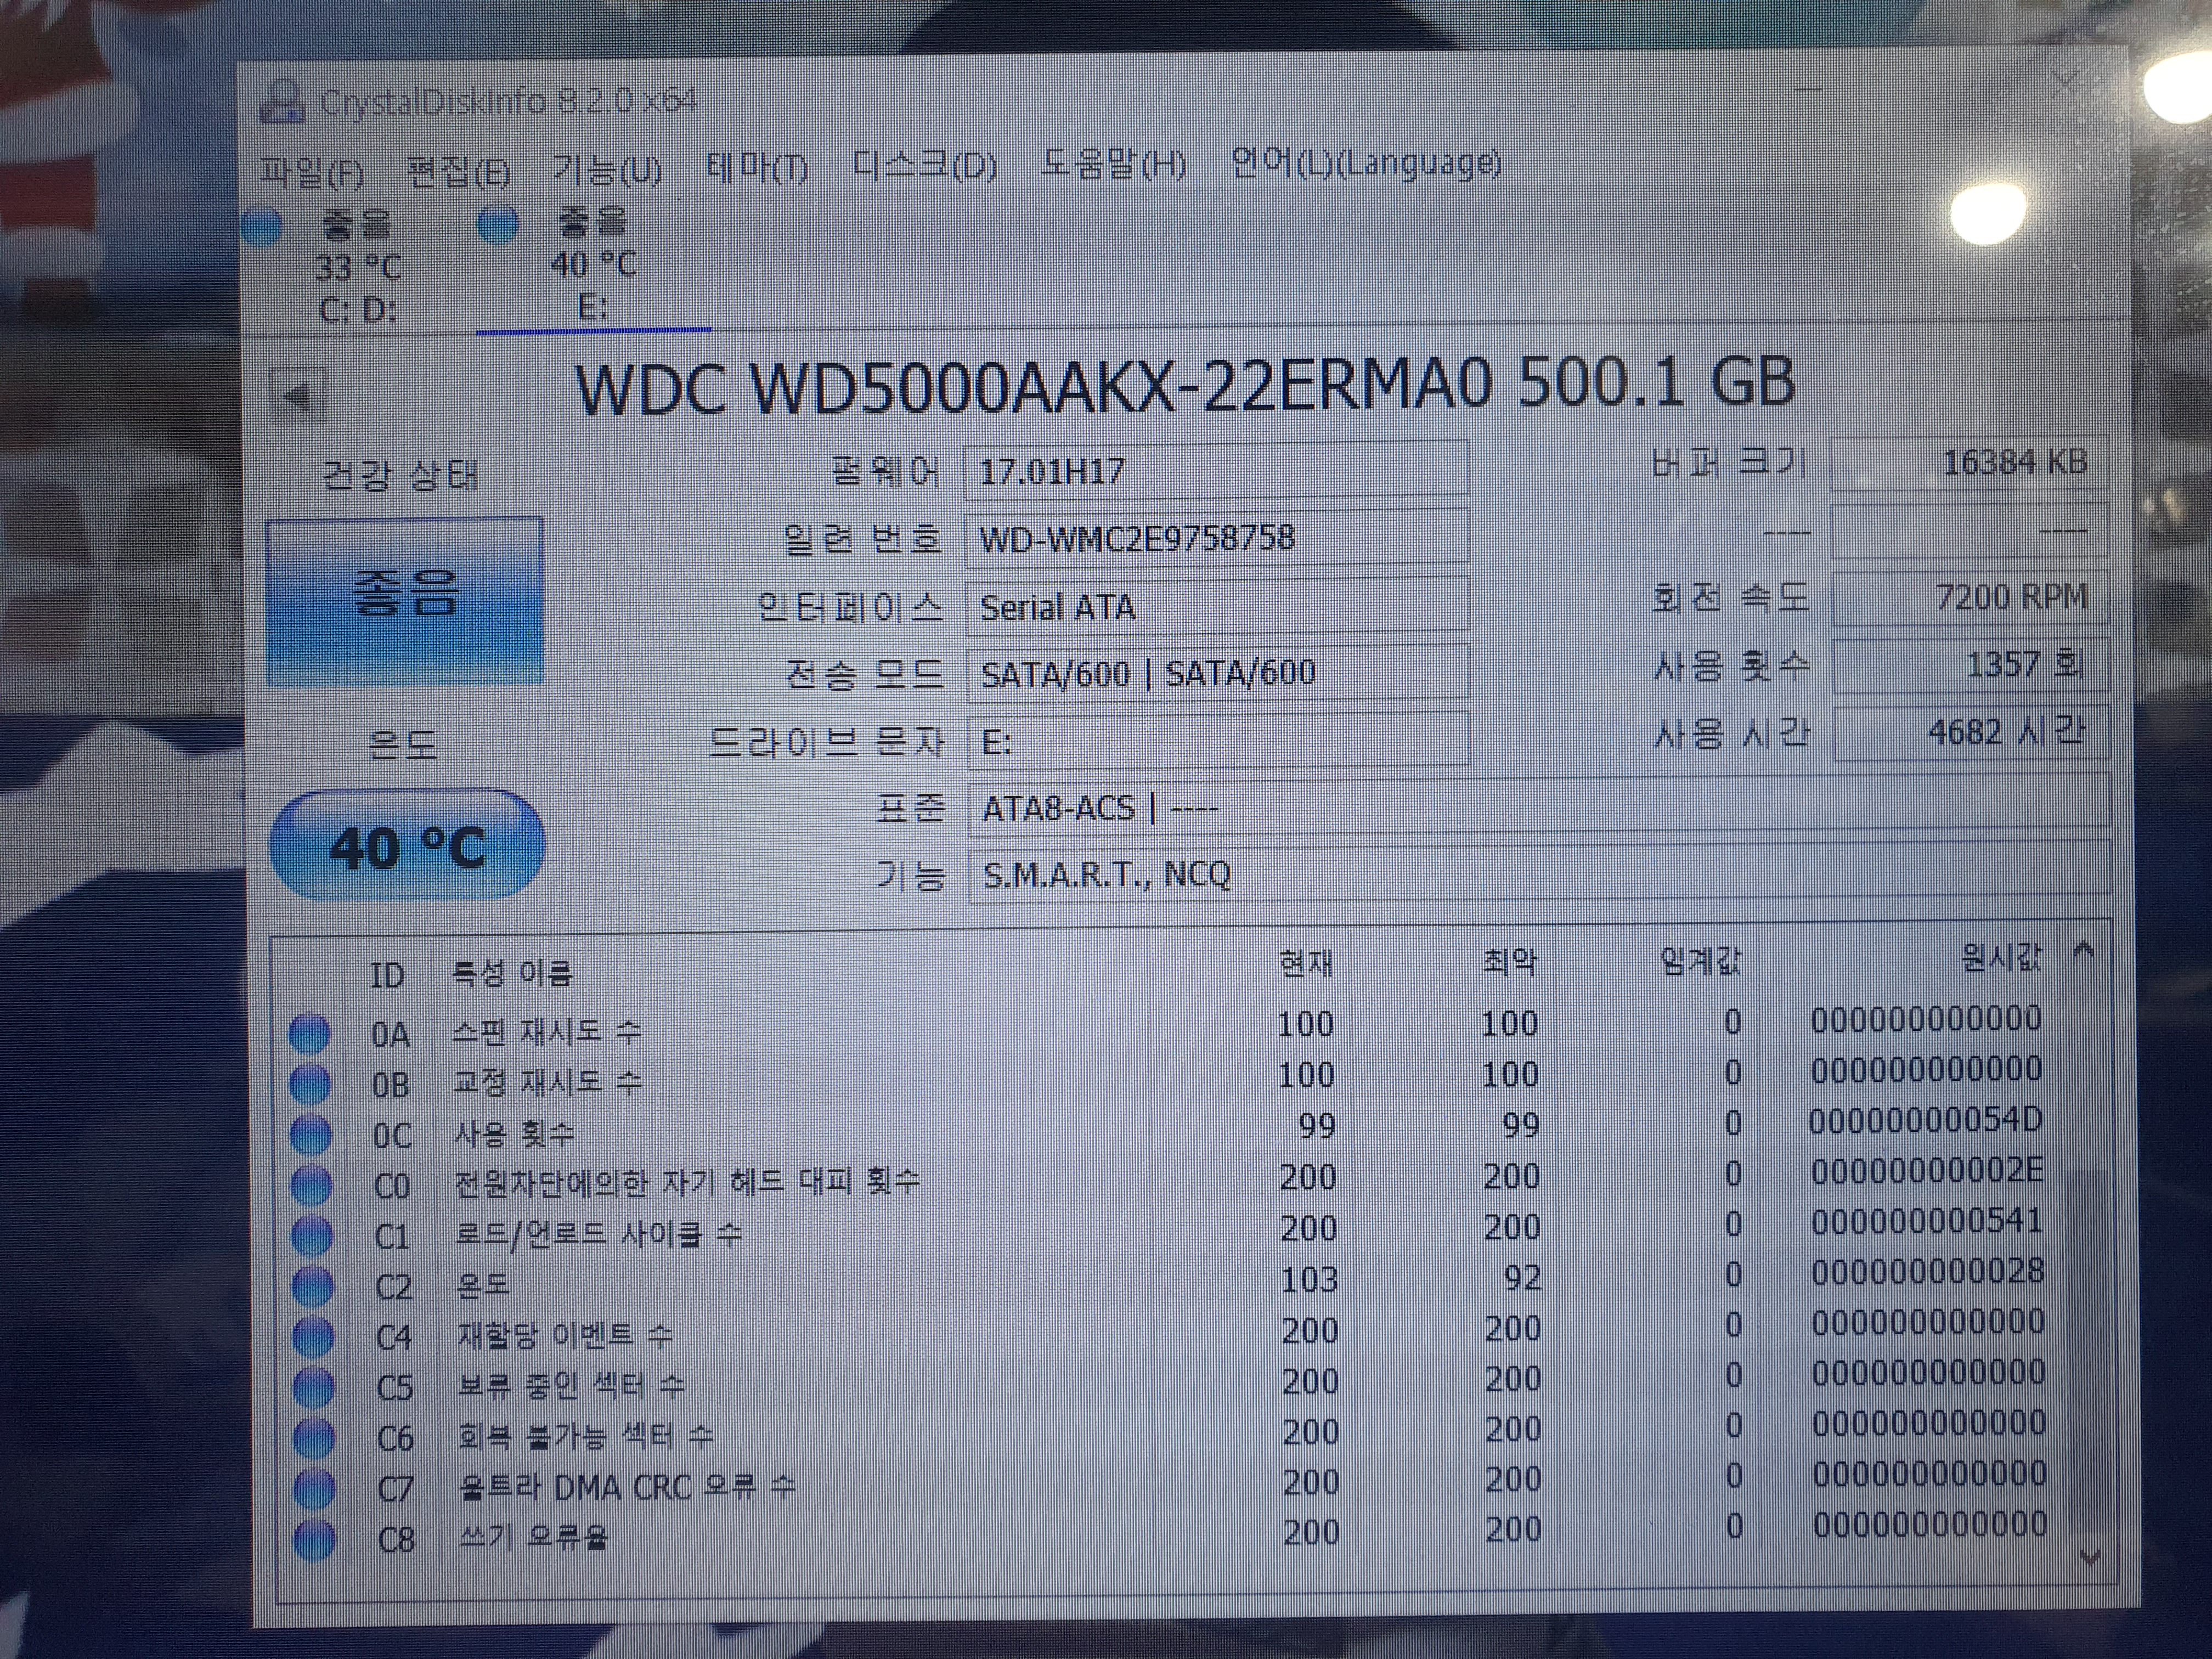Click raw value 000000000028
Screen dimensions: 2212x1659
(x=1928, y=1272)
